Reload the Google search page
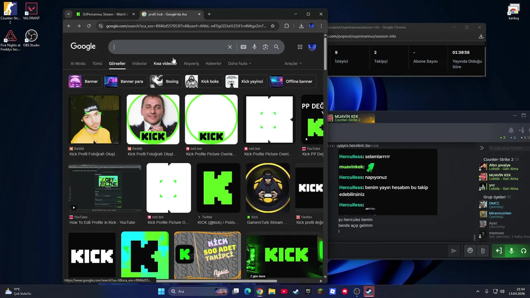This screenshot has width=530, height=298. point(89,26)
